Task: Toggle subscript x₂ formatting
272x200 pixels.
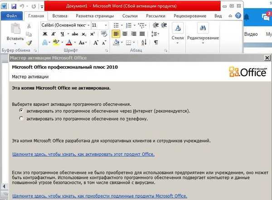Action: coord(84,34)
